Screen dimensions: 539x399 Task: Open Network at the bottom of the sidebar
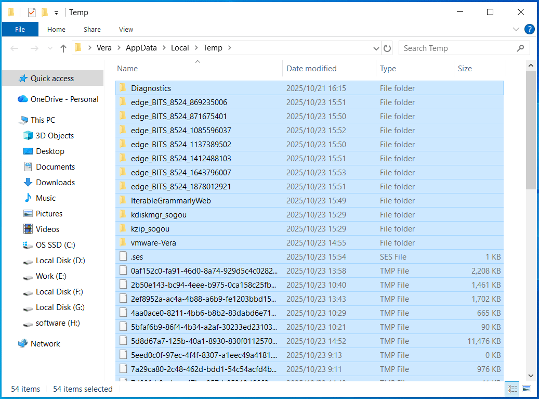click(x=46, y=343)
